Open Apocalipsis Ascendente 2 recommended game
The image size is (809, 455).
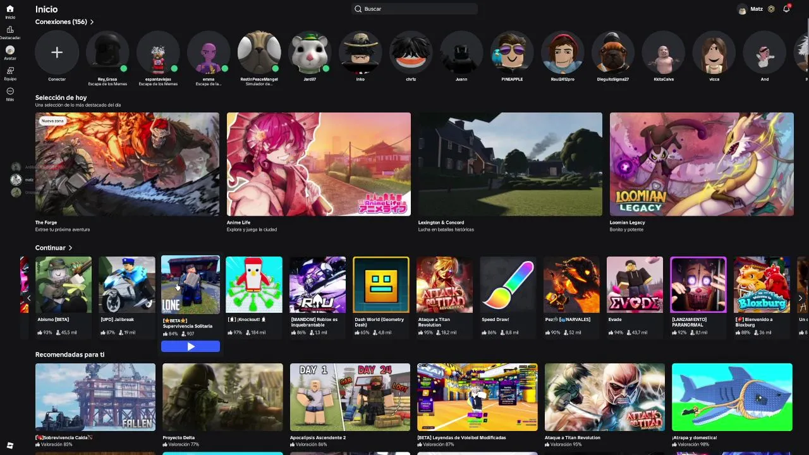[350, 397]
